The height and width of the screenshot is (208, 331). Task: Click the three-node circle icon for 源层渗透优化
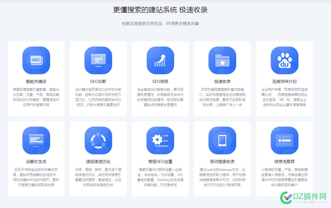pos(98,140)
